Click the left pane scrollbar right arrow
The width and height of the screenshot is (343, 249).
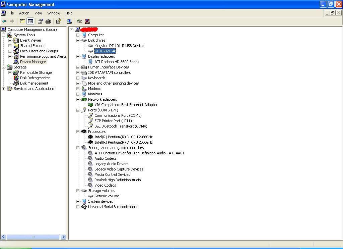pyautogui.click(x=63, y=237)
